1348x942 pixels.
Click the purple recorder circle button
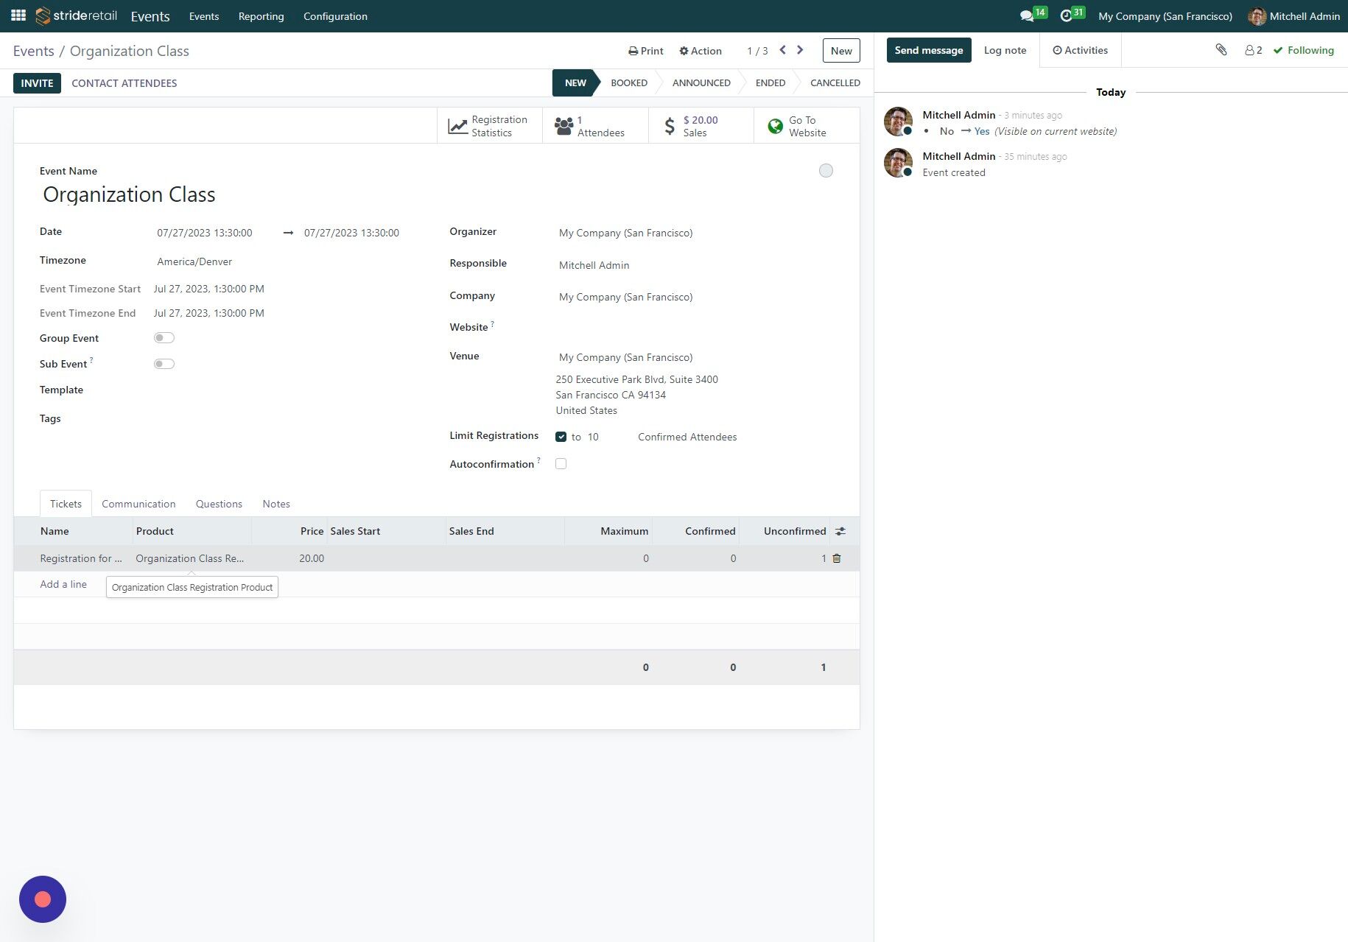tap(43, 899)
